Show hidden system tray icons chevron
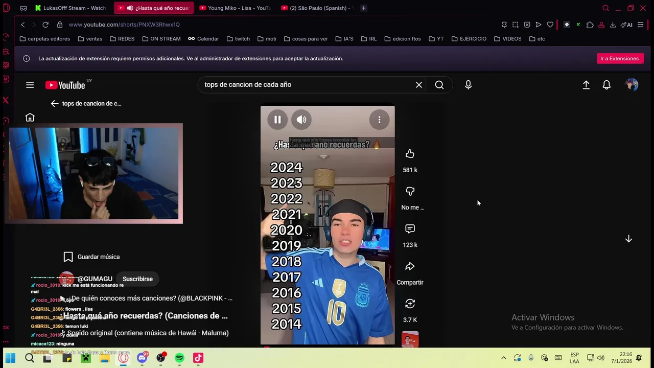The height and width of the screenshot is (368, 654). 503,358
